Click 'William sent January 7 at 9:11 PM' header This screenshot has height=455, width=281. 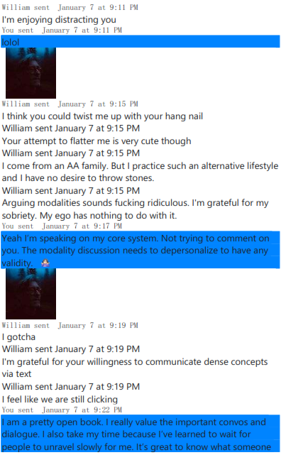point(70,7)
